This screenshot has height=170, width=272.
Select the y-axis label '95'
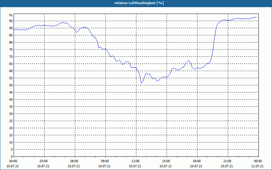click(11, 21)
